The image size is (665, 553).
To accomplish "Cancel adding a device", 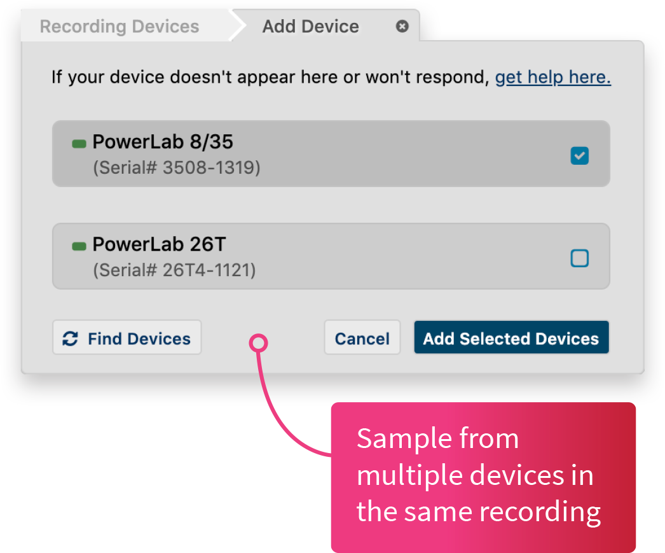I will click(362, 339).
